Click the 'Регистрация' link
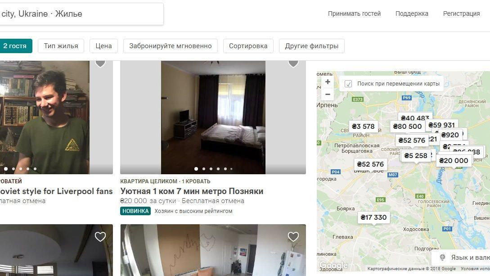The height and width of the screenshot is (276, 490). click(x=461, y=14)
